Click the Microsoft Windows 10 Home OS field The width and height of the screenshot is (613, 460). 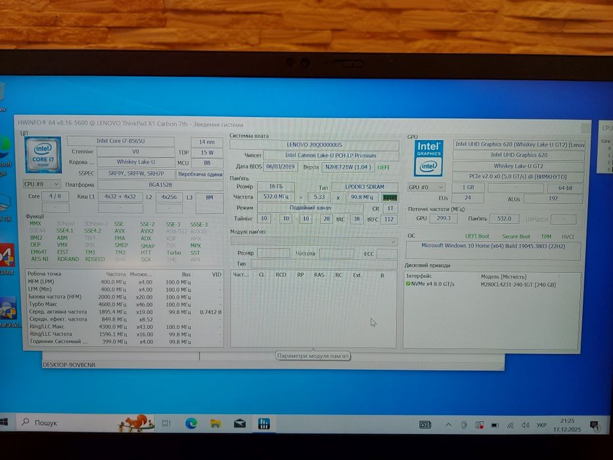tap(493, 251)
